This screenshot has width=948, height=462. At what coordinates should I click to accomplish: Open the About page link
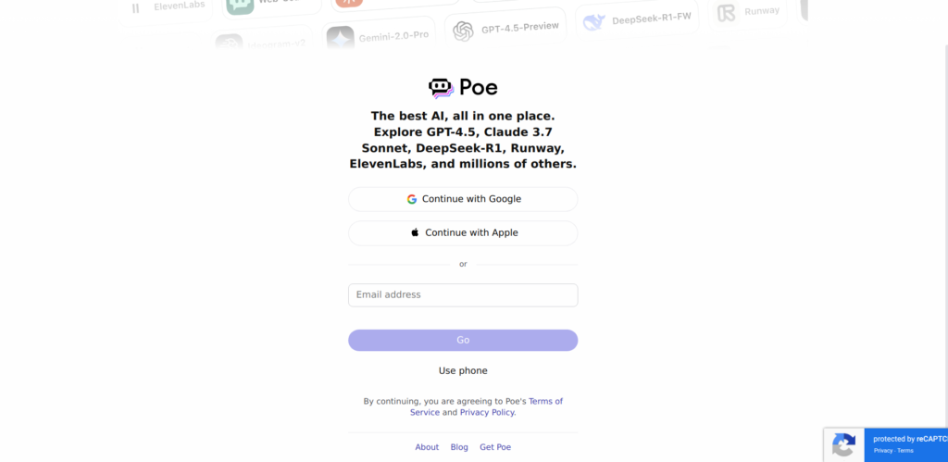click(x=427, y=447)
